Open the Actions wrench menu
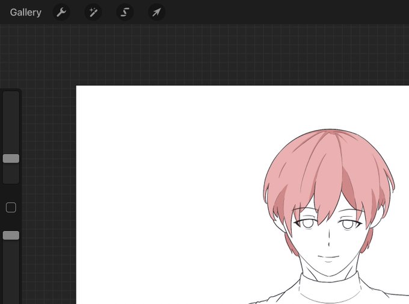The image size is (409, 304). click(61, 12)
